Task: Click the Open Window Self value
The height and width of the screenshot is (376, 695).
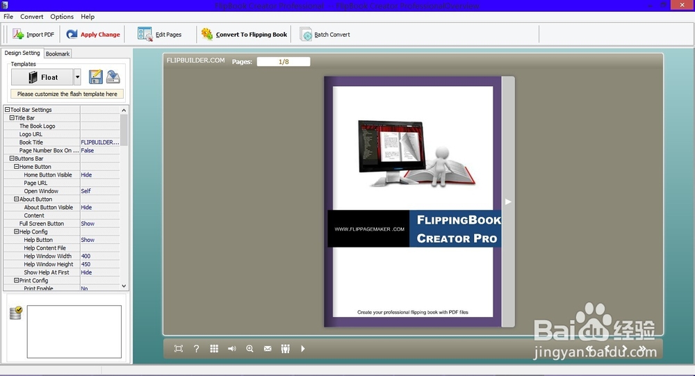Action: [x=85, y=191]
